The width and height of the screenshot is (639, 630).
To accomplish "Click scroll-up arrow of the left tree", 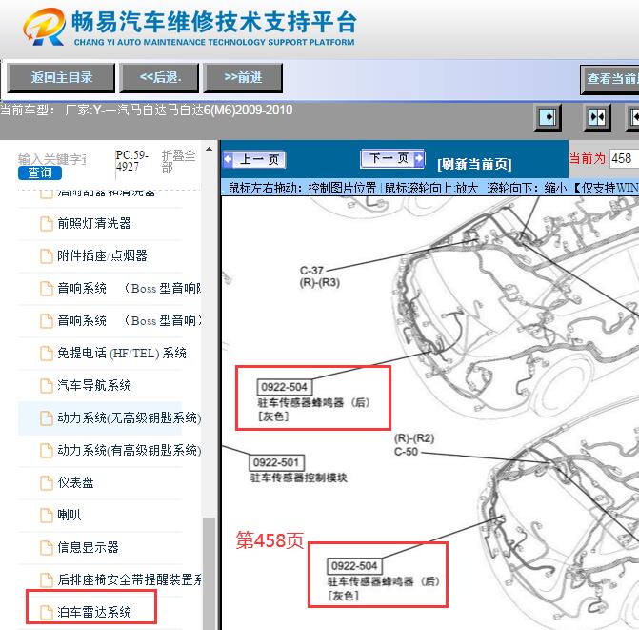I will [x=210, y=149].
